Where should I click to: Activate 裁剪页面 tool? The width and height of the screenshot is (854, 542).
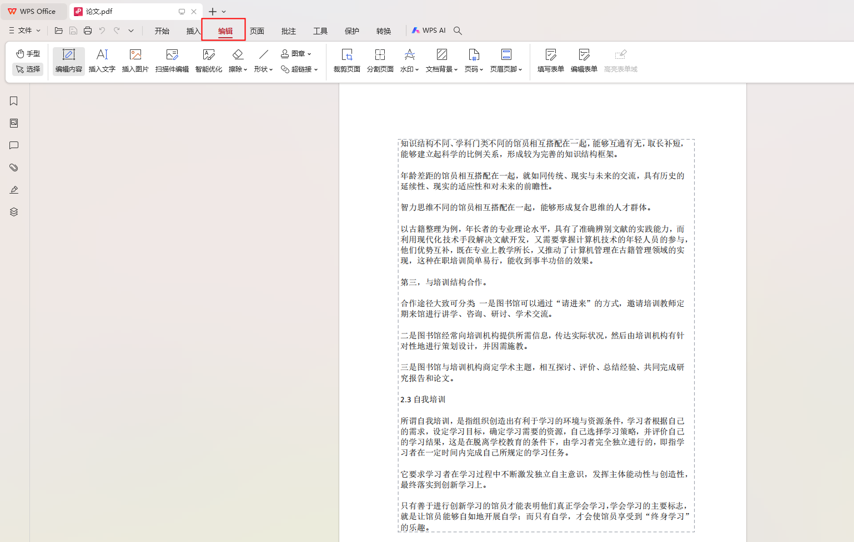(347, 61)
